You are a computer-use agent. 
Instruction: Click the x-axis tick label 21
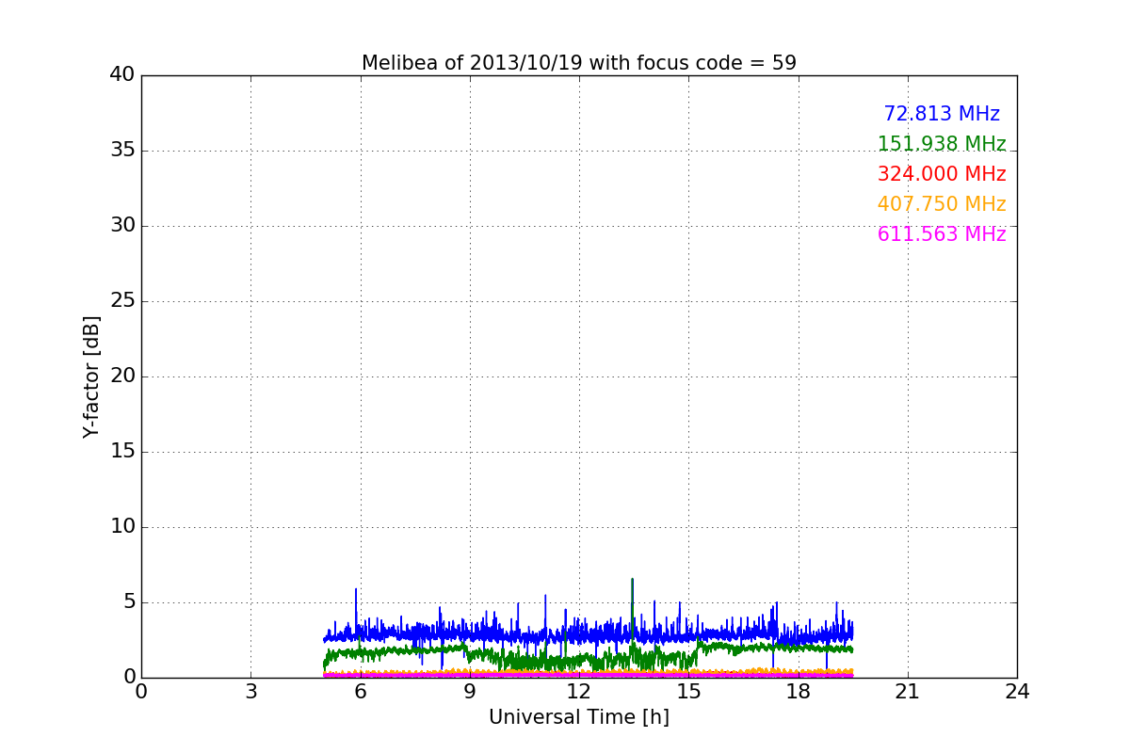pyautogui.click(x=908, y=692)
